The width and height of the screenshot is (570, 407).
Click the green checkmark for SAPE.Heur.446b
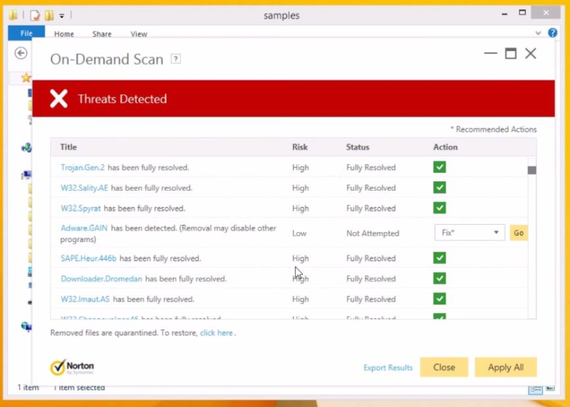[440, 258]
